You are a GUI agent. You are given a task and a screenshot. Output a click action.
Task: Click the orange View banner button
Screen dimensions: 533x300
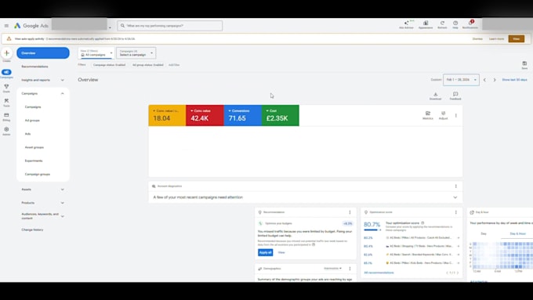click(517, 38)
